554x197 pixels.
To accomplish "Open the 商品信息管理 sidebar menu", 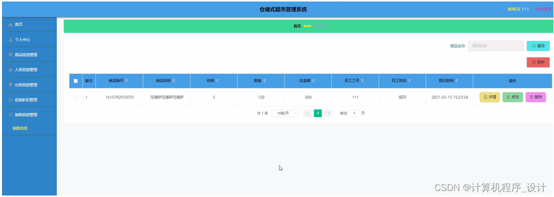I will [29, 55].
